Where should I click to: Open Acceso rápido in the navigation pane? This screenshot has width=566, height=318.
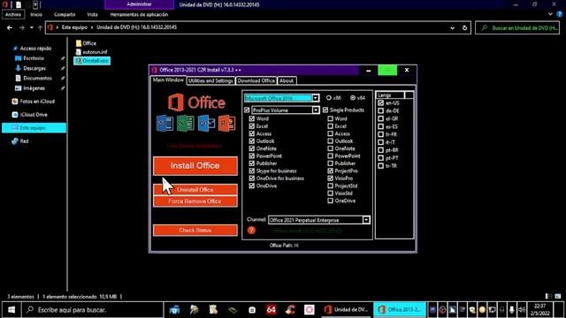tap(32, 49)
